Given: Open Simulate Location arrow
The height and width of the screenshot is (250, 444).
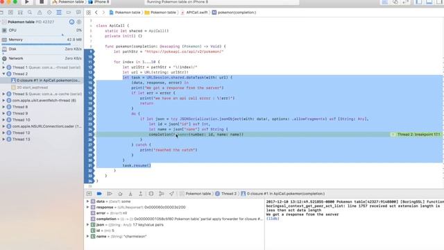Looking at the screenshot, I should pos(171,194).
